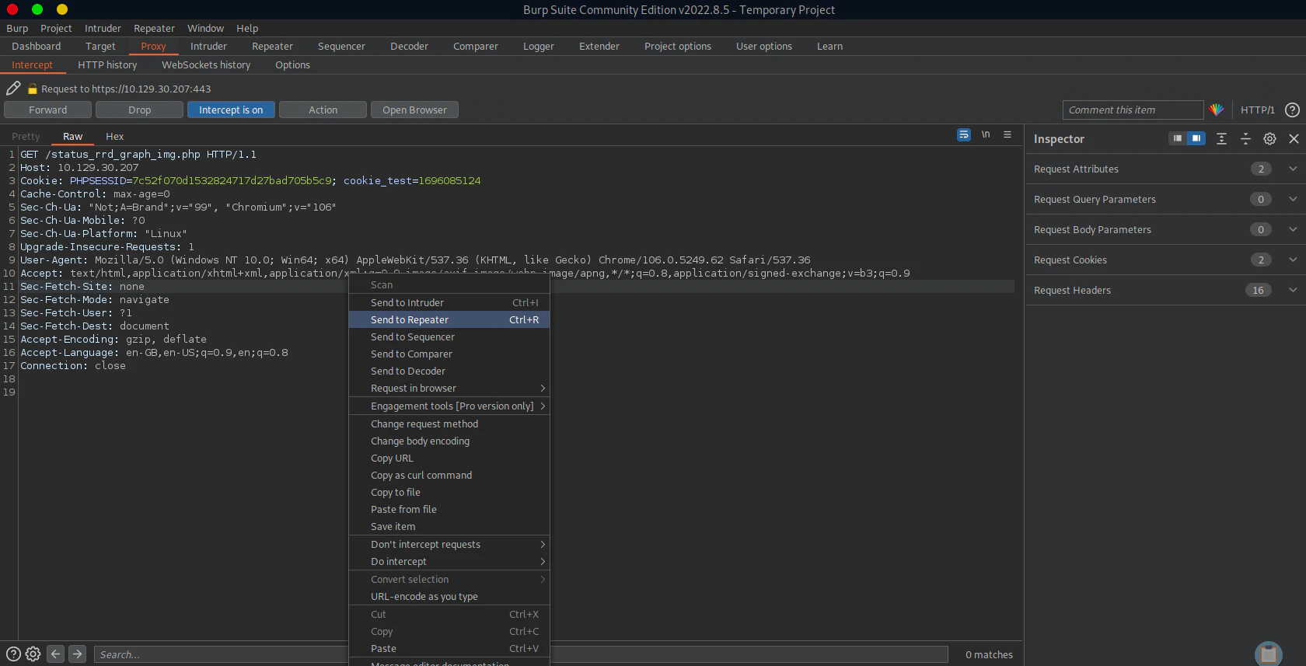Switch Inspector to left-docked layout
The height and width of the screenshot is (666, 1306).
[x=1177, y=138]
